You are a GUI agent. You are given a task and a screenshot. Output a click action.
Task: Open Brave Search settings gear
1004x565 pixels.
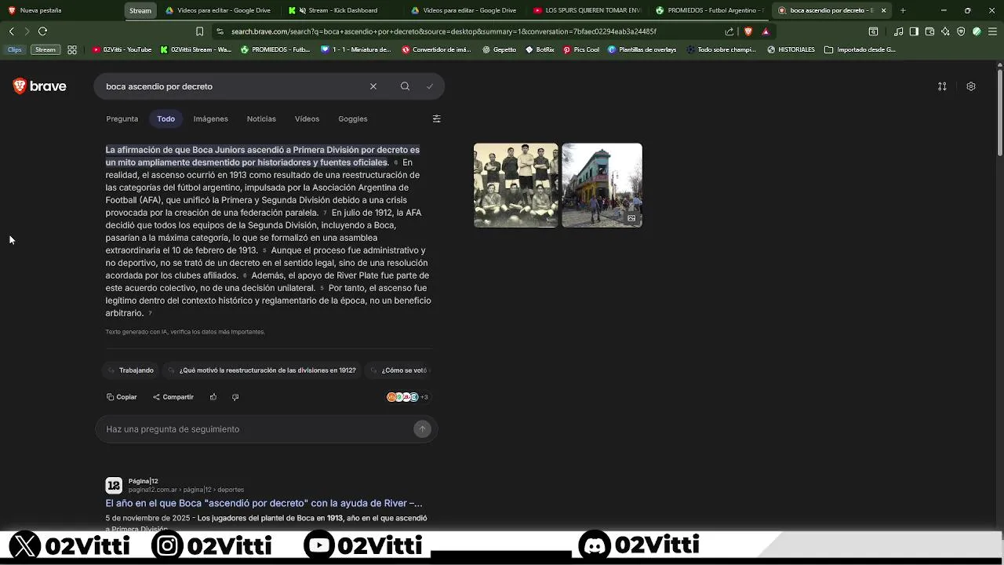[x=971, y=86]
